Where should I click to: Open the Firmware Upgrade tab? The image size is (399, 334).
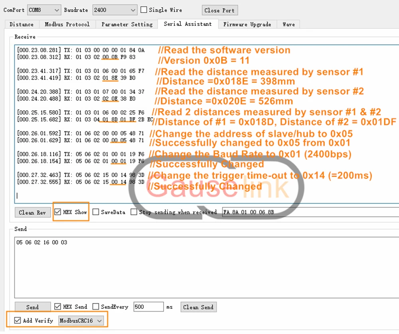[x=247, y=24]
